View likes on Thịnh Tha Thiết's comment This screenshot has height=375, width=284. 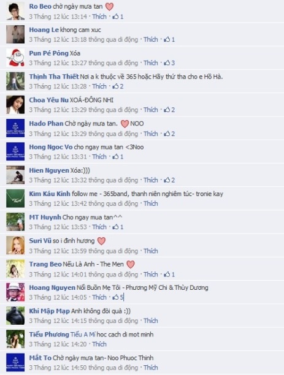(118, 86)
